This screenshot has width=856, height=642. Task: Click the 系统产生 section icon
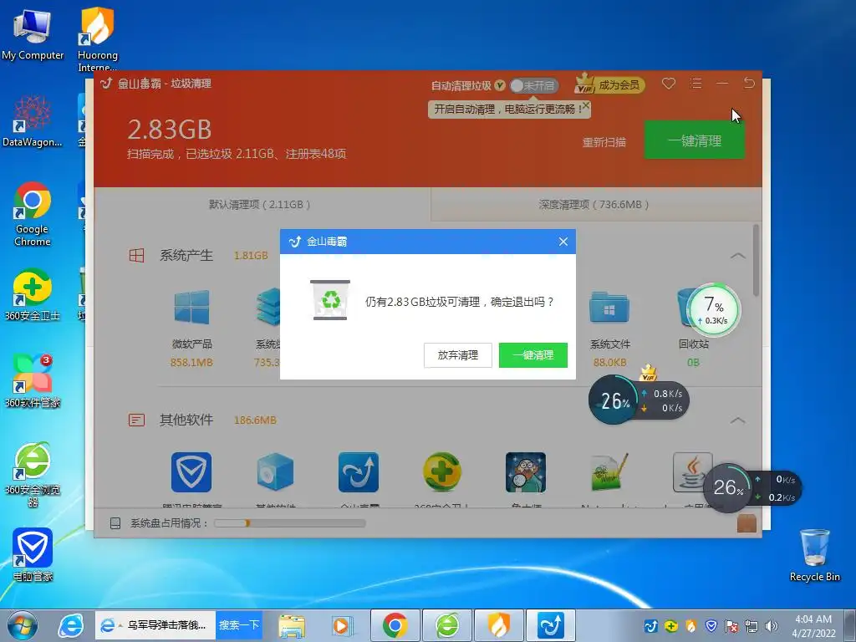point(136,256)
